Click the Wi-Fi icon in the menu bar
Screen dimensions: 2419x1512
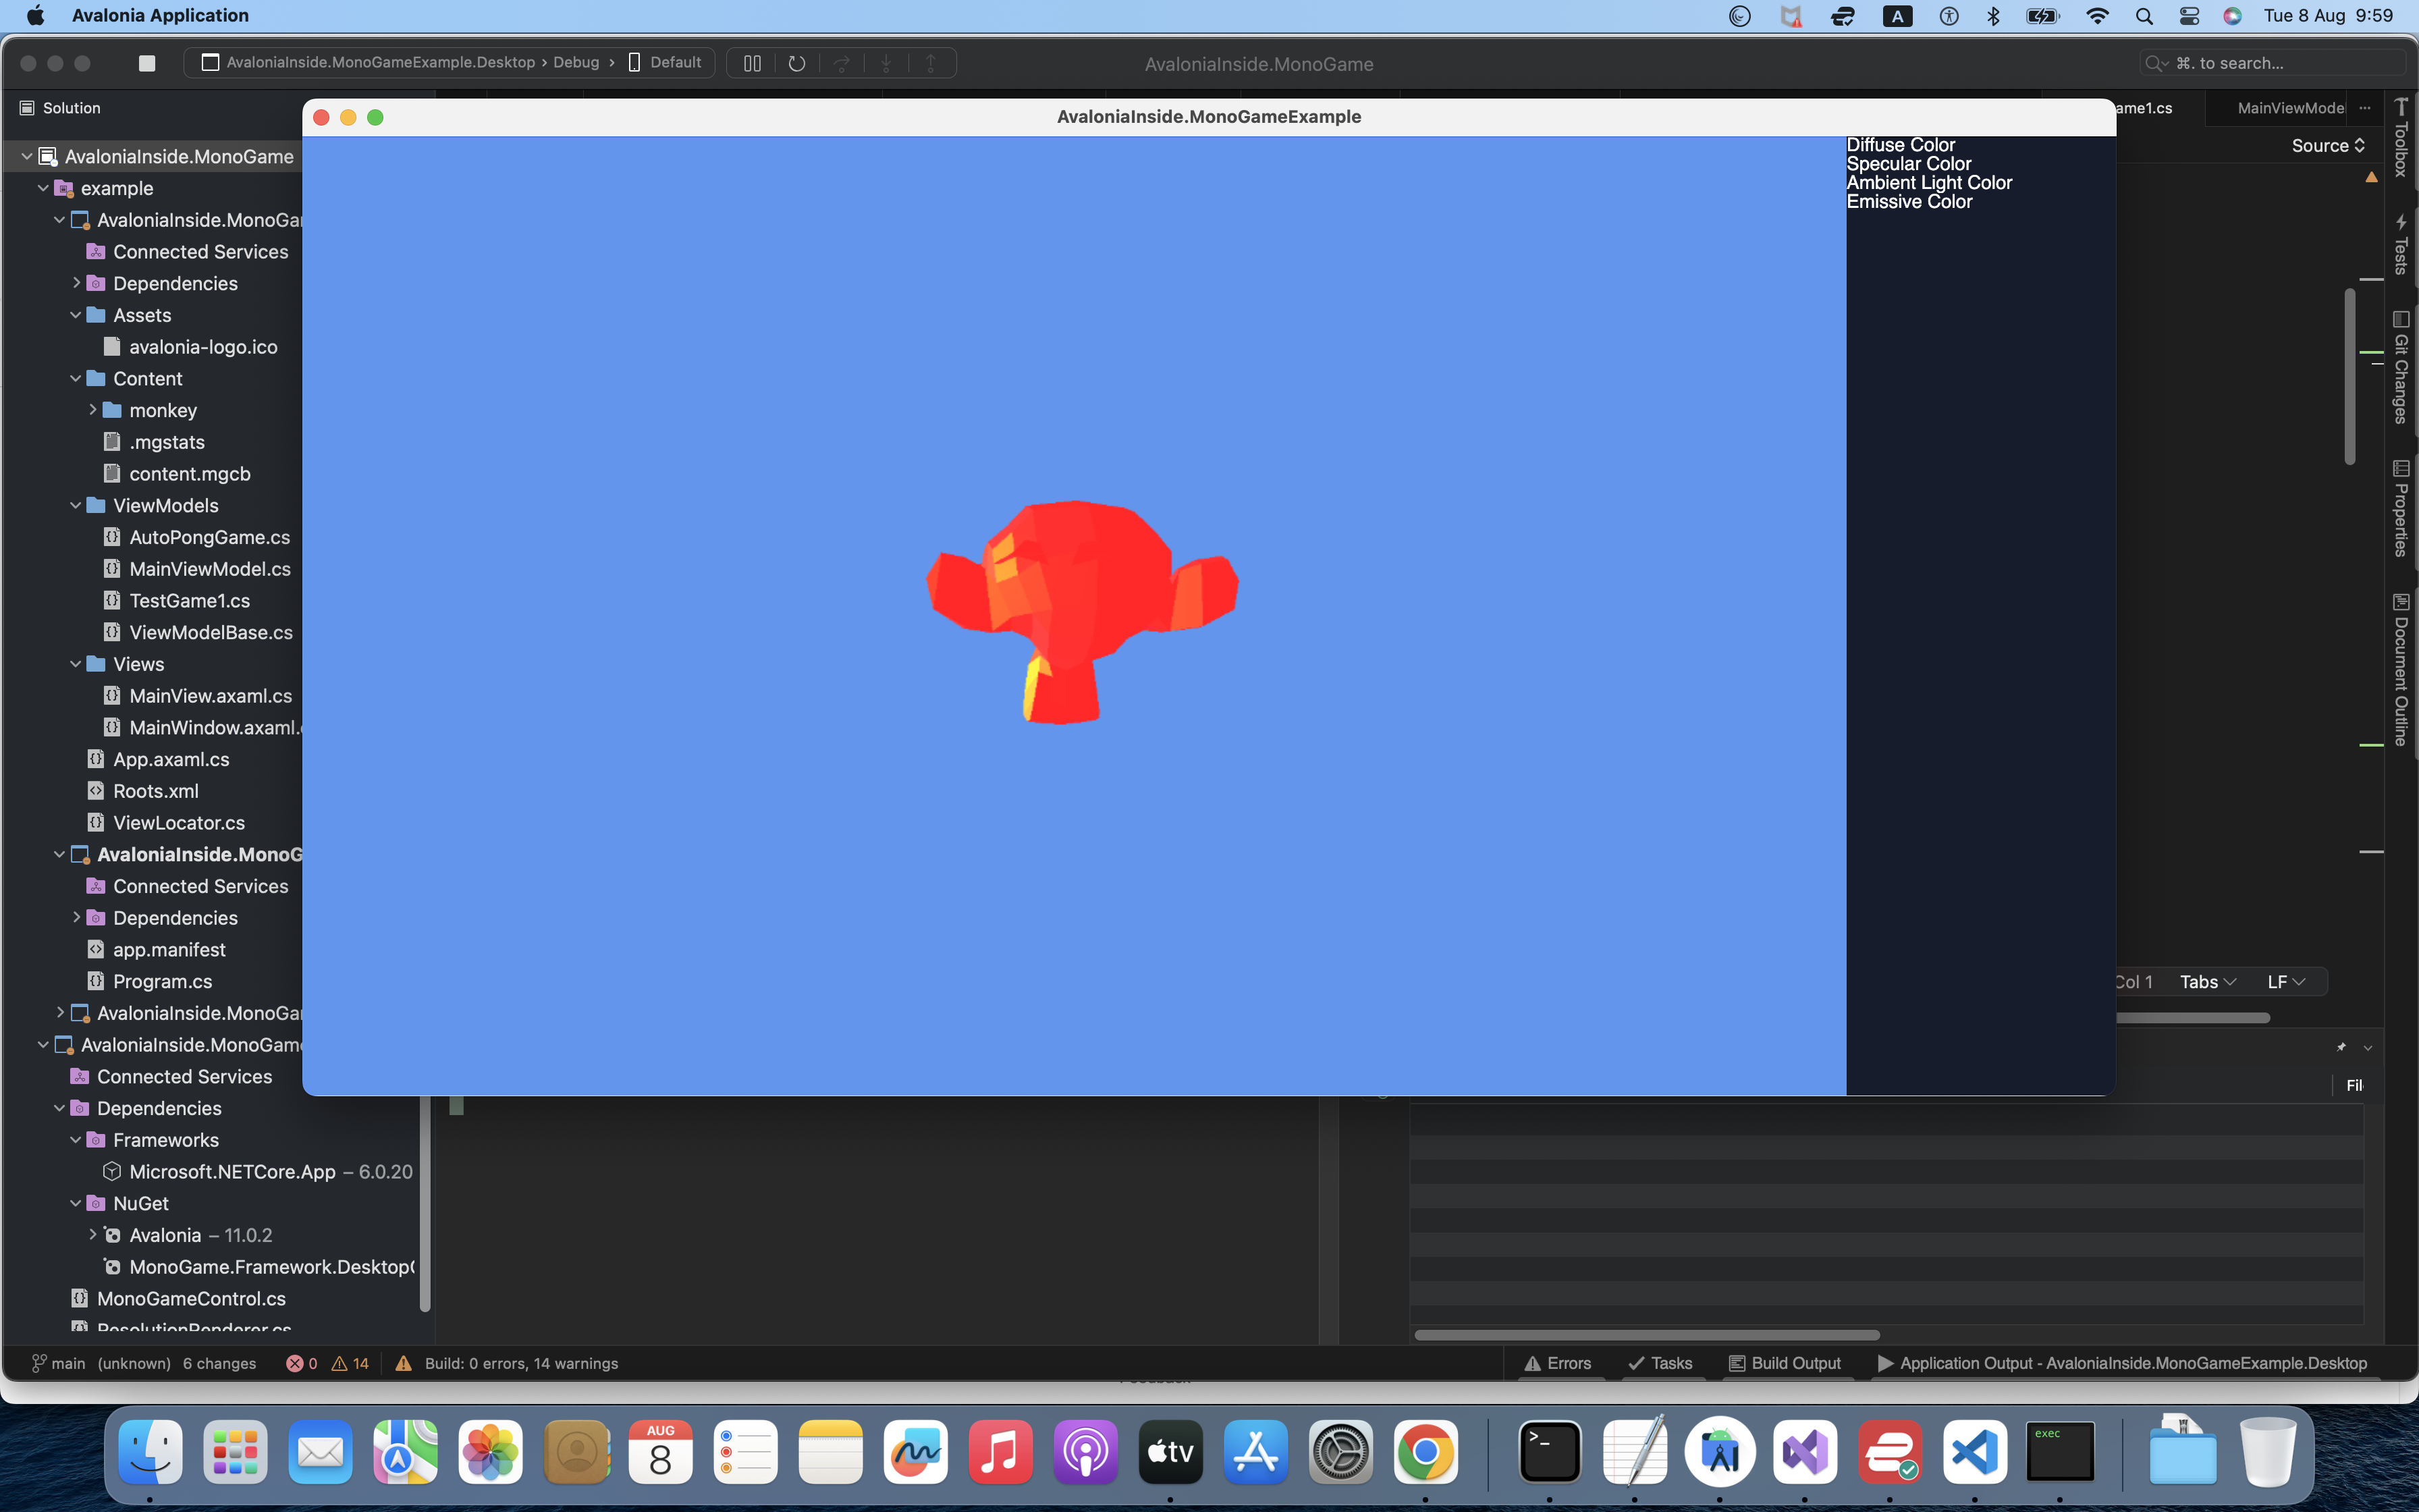[x=2098, y=16]
